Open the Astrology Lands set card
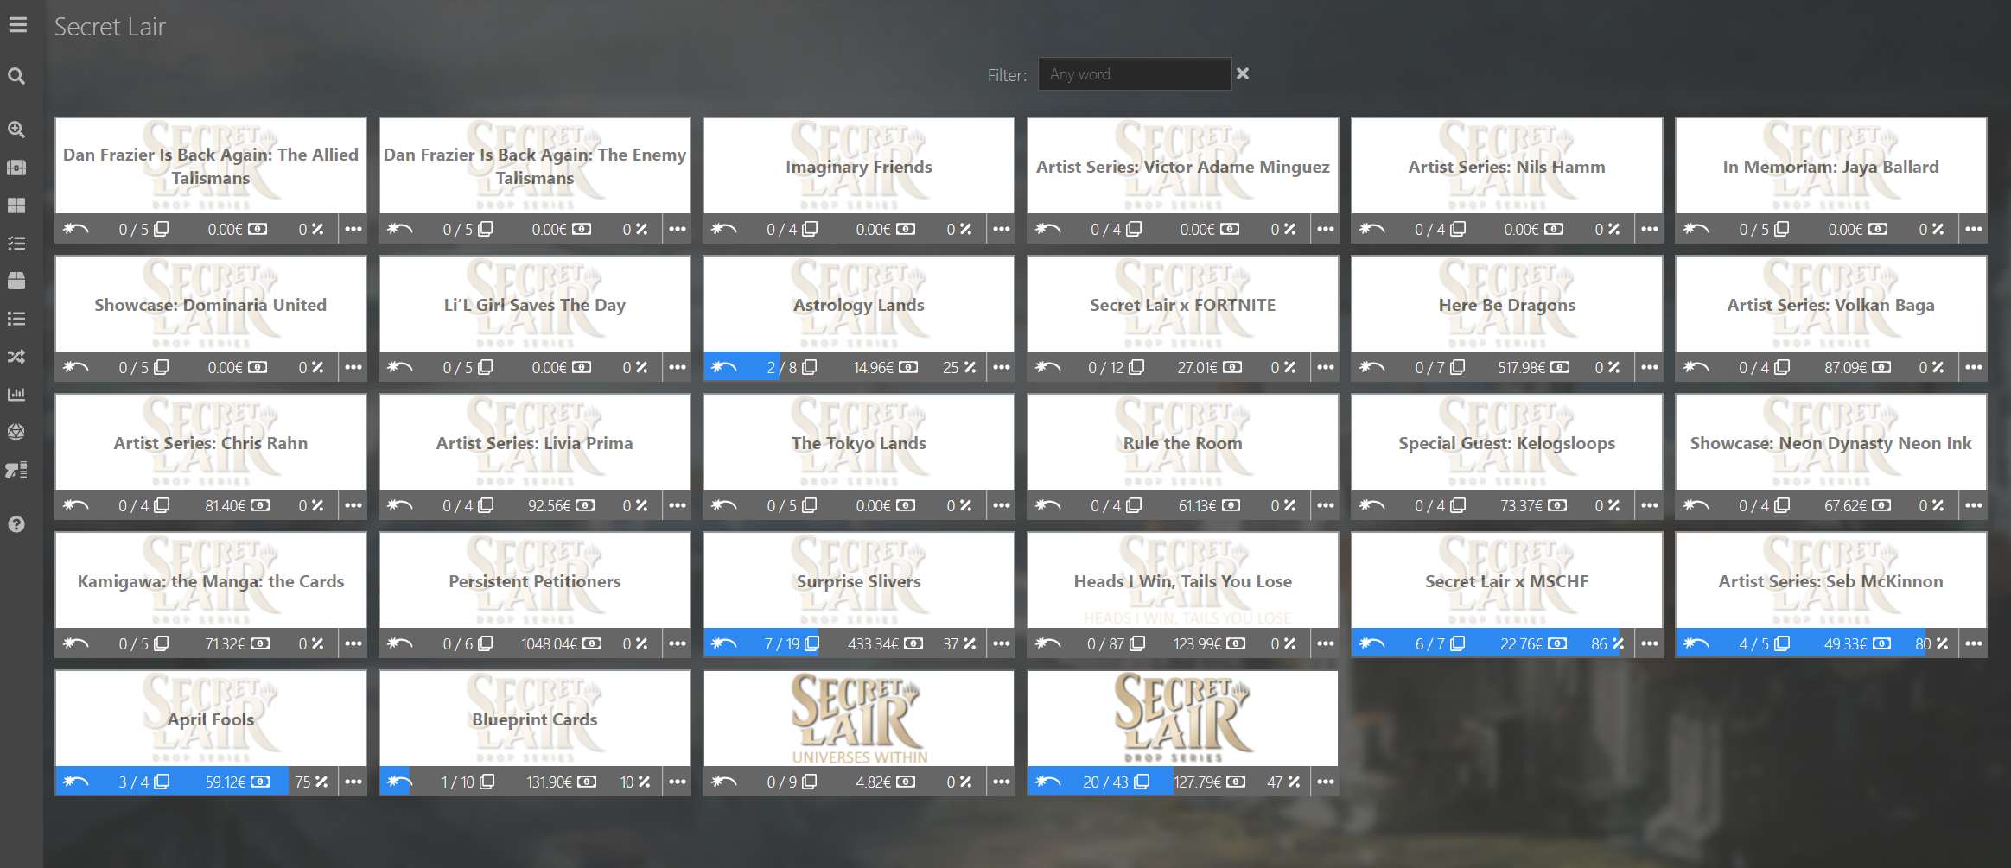This screenshot has width=2011, height=868. 859,304
